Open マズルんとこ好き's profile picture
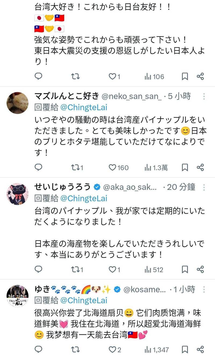Viewport: 215px width, 357px height. (17, 102)
